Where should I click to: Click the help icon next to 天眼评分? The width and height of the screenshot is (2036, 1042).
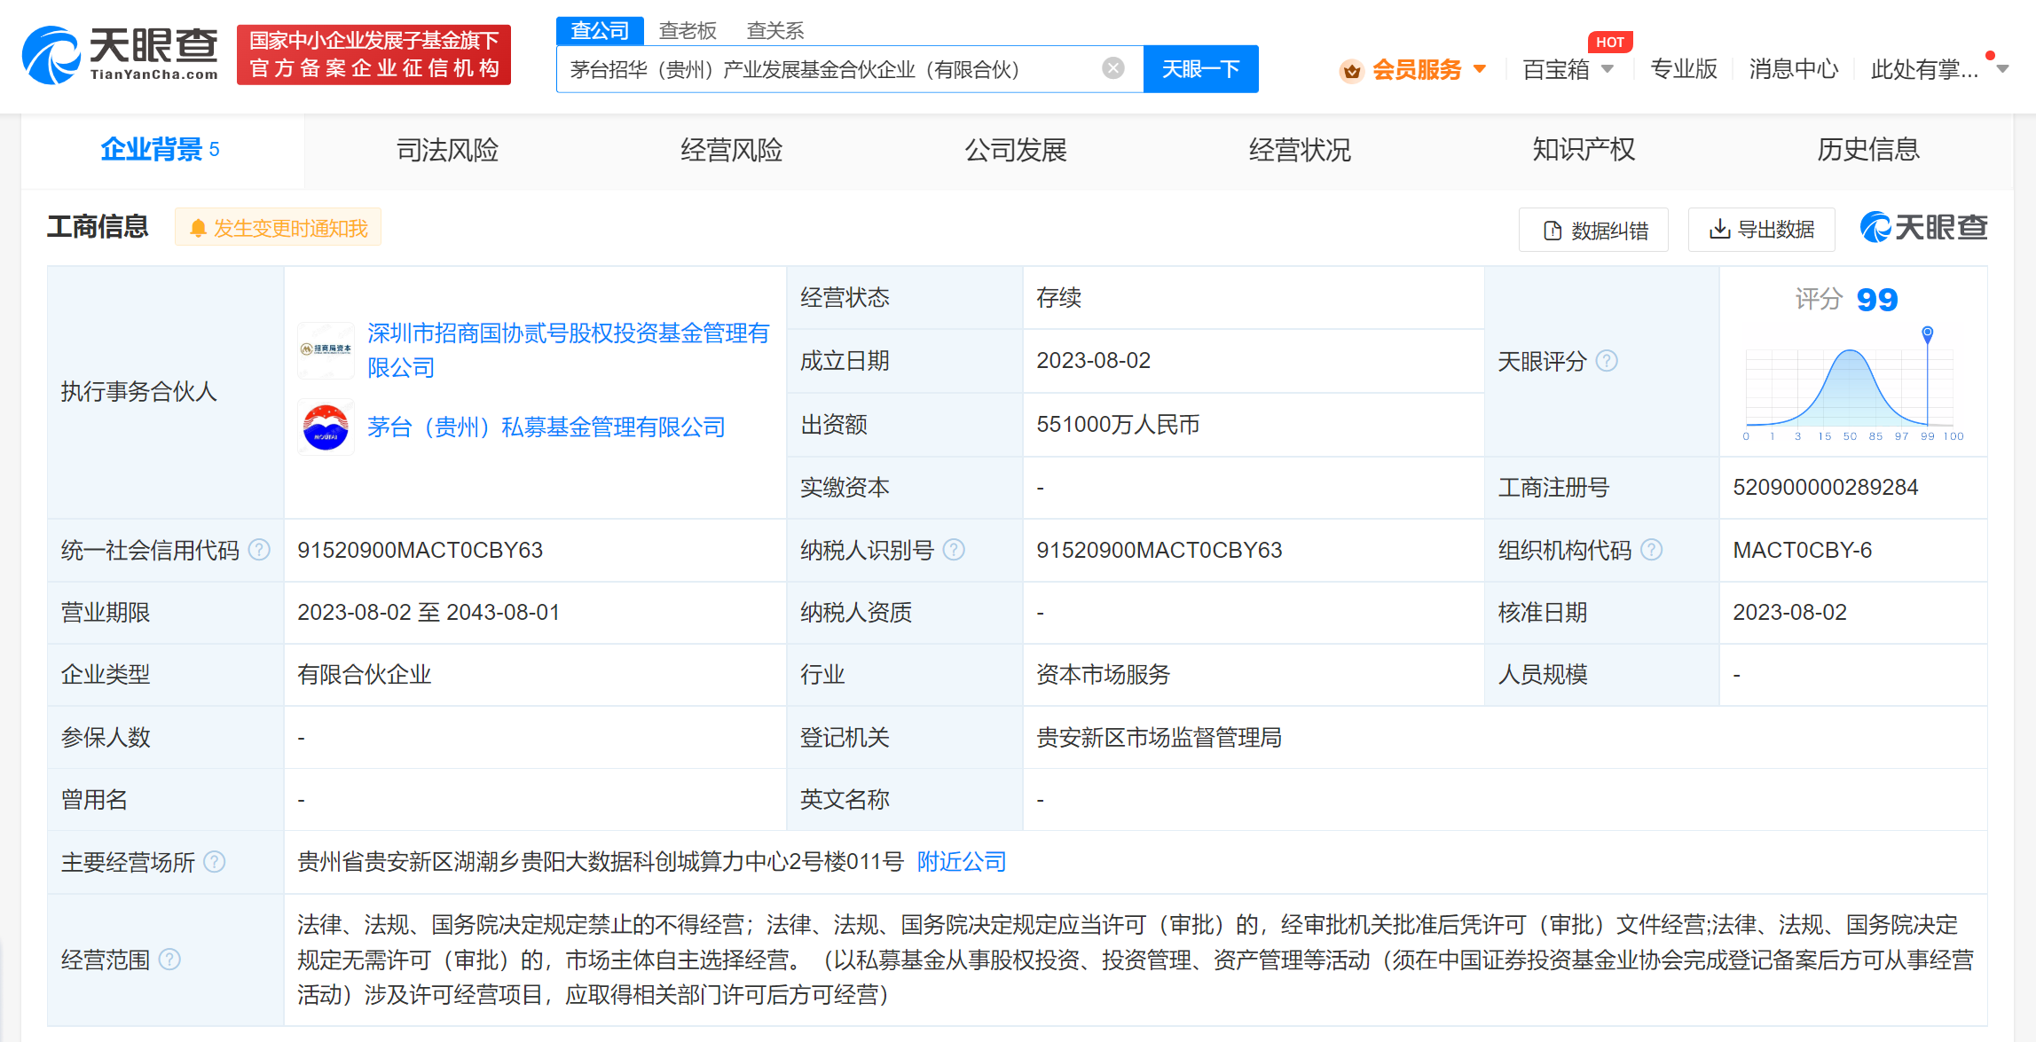(1607, 361)
